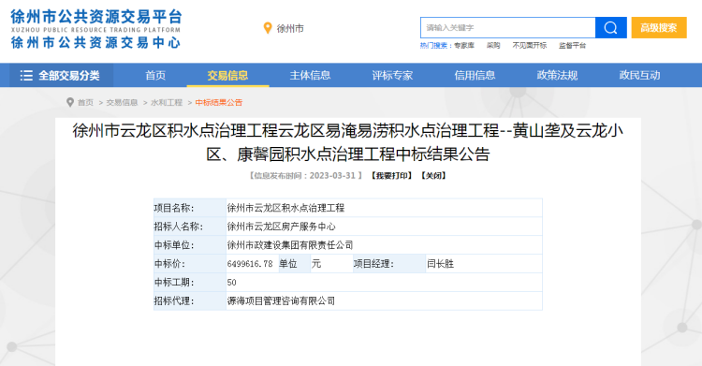
Task: Go to the 首页 navigation tab
Action: point(155,75)
